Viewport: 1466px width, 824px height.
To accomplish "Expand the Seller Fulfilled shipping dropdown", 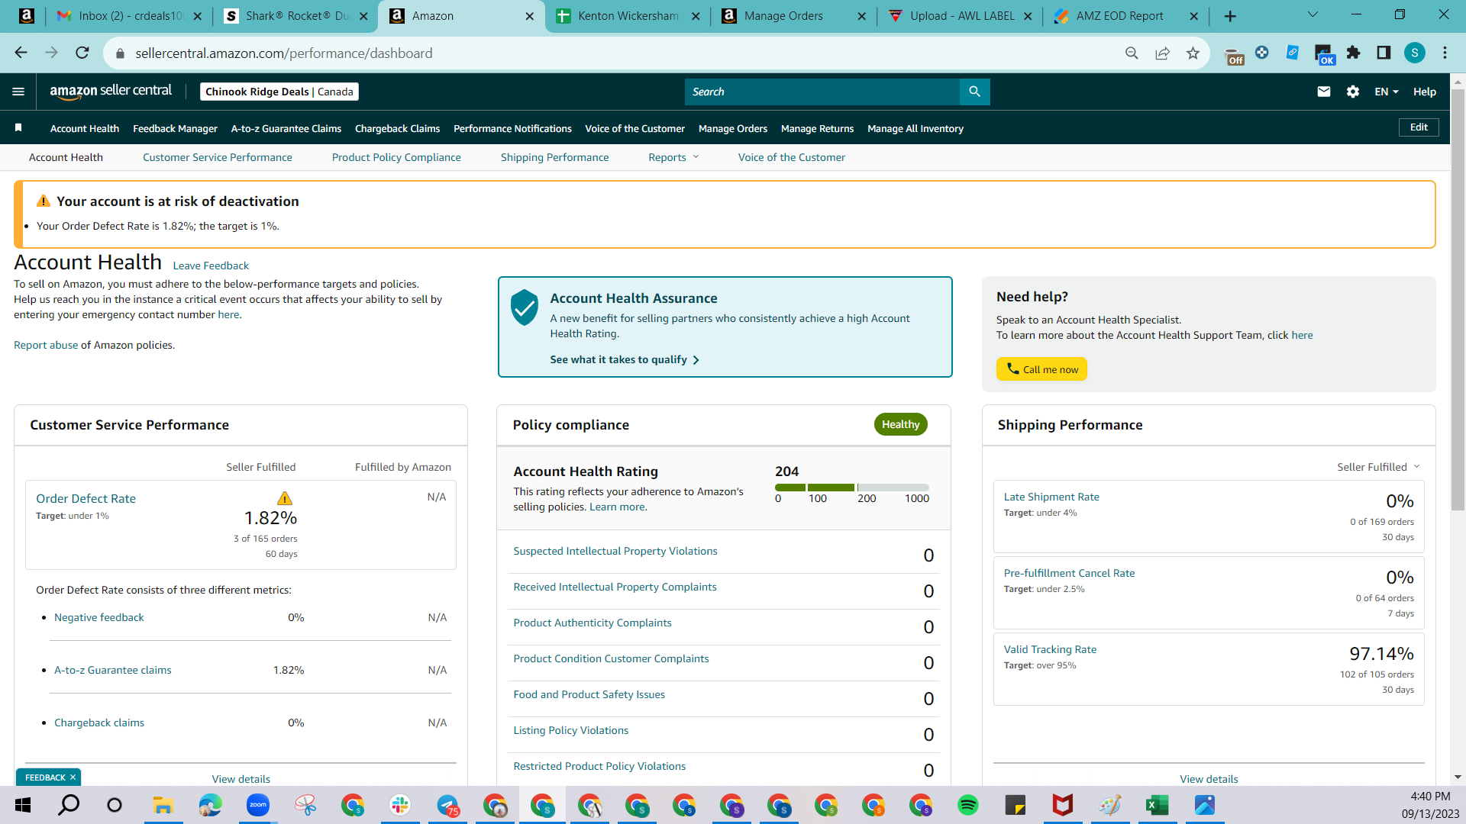I will (1378, 467).
